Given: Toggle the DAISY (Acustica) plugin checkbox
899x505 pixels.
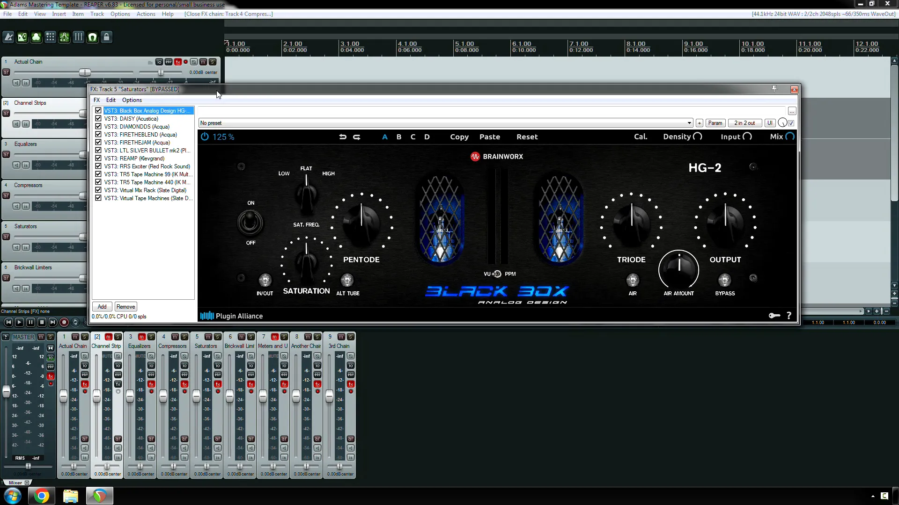Looking at the screenshot, I should 98,119.
